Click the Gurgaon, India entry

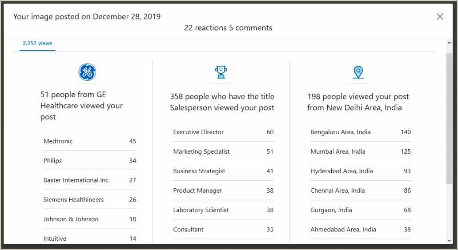tap(361, 210)
